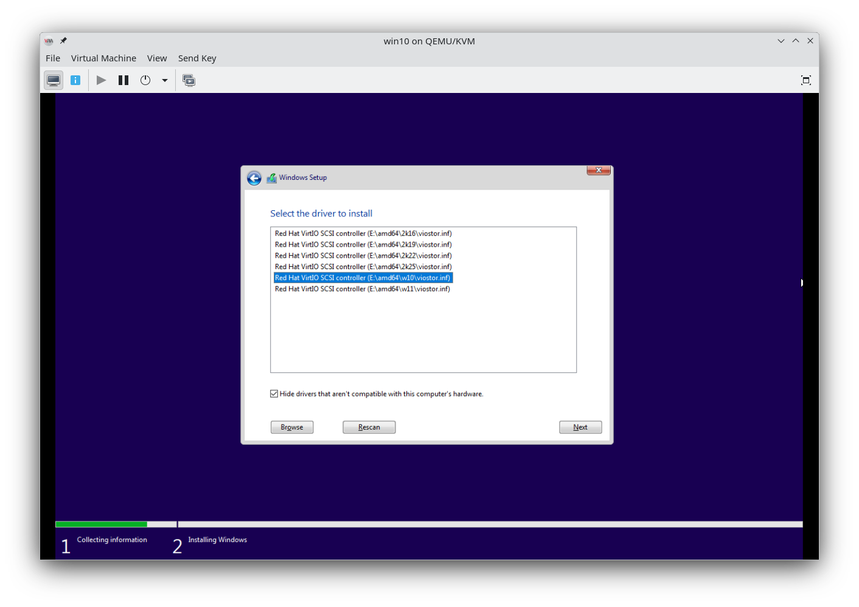
Task: Open the File menu
Action: (x=53, y=58)
